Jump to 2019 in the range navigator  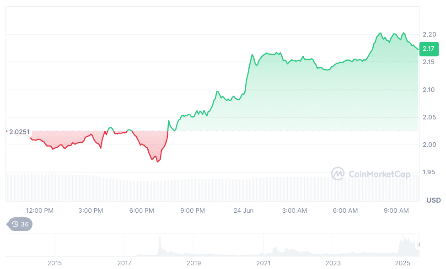tap(193, 263)
